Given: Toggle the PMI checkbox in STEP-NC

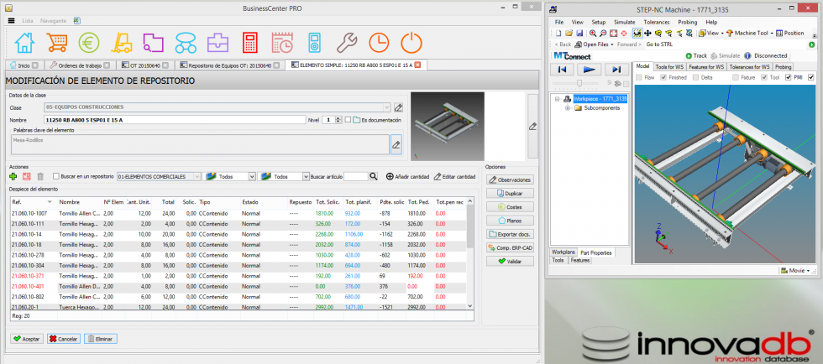Looking at the screenshot, I should [x=789, y=77].
